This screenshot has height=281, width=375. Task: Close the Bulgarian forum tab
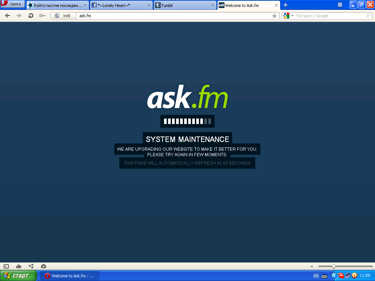(85, 5)
